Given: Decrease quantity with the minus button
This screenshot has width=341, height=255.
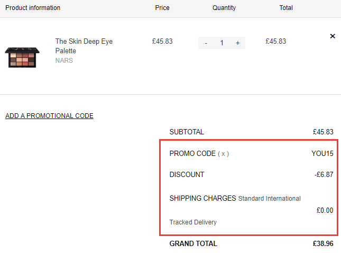Looking at the screenshot, I should click(206, 43).
